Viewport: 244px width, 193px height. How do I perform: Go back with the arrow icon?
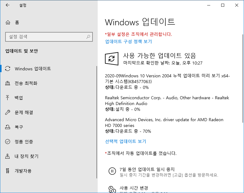pos(8,5)
